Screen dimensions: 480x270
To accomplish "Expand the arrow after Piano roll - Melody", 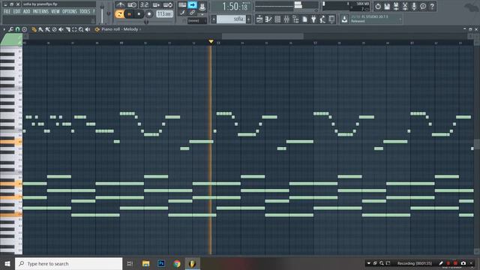I will [140, 29].
